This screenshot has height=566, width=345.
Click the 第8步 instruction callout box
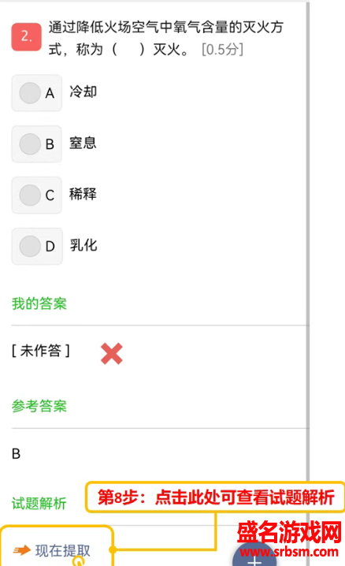[x=215, y=497]
